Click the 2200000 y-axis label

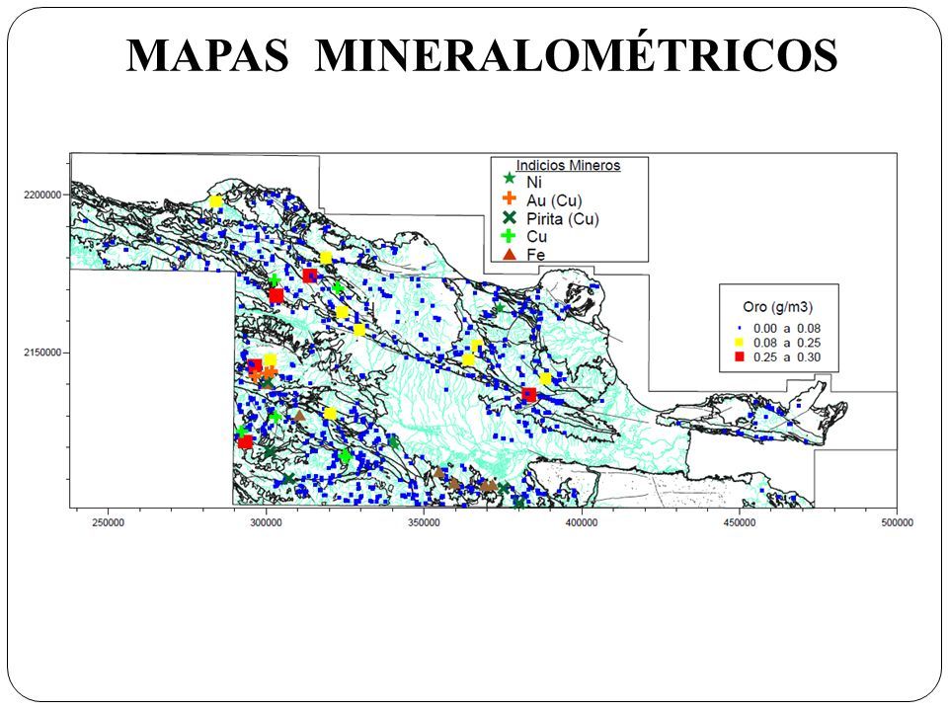42,195
